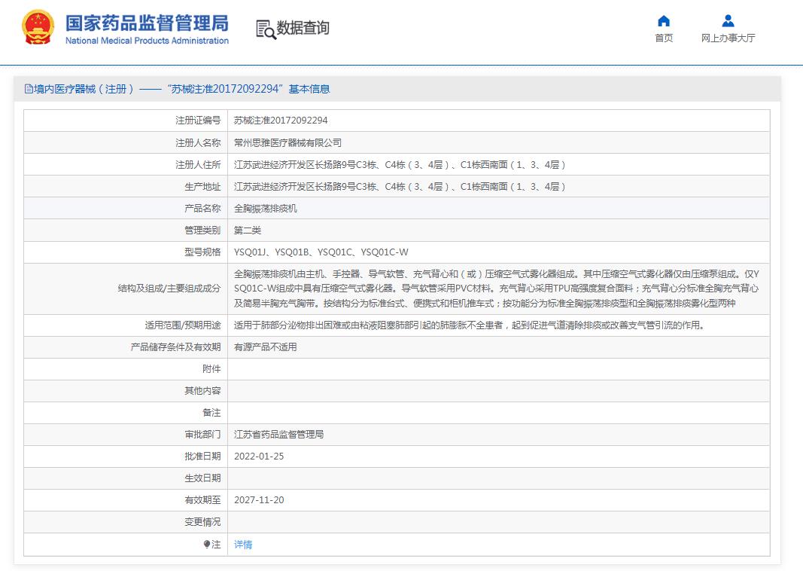803x571 pixels.
Task: Select the 结构及组成 description paragraph
Action: pos(496,289)
